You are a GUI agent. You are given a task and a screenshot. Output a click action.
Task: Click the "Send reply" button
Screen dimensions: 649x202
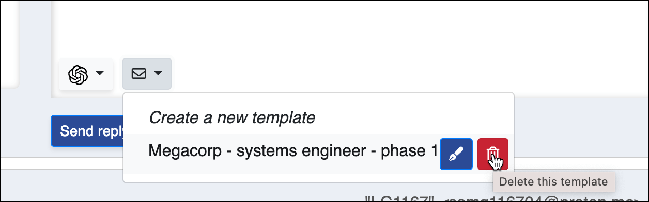[87, 131]
